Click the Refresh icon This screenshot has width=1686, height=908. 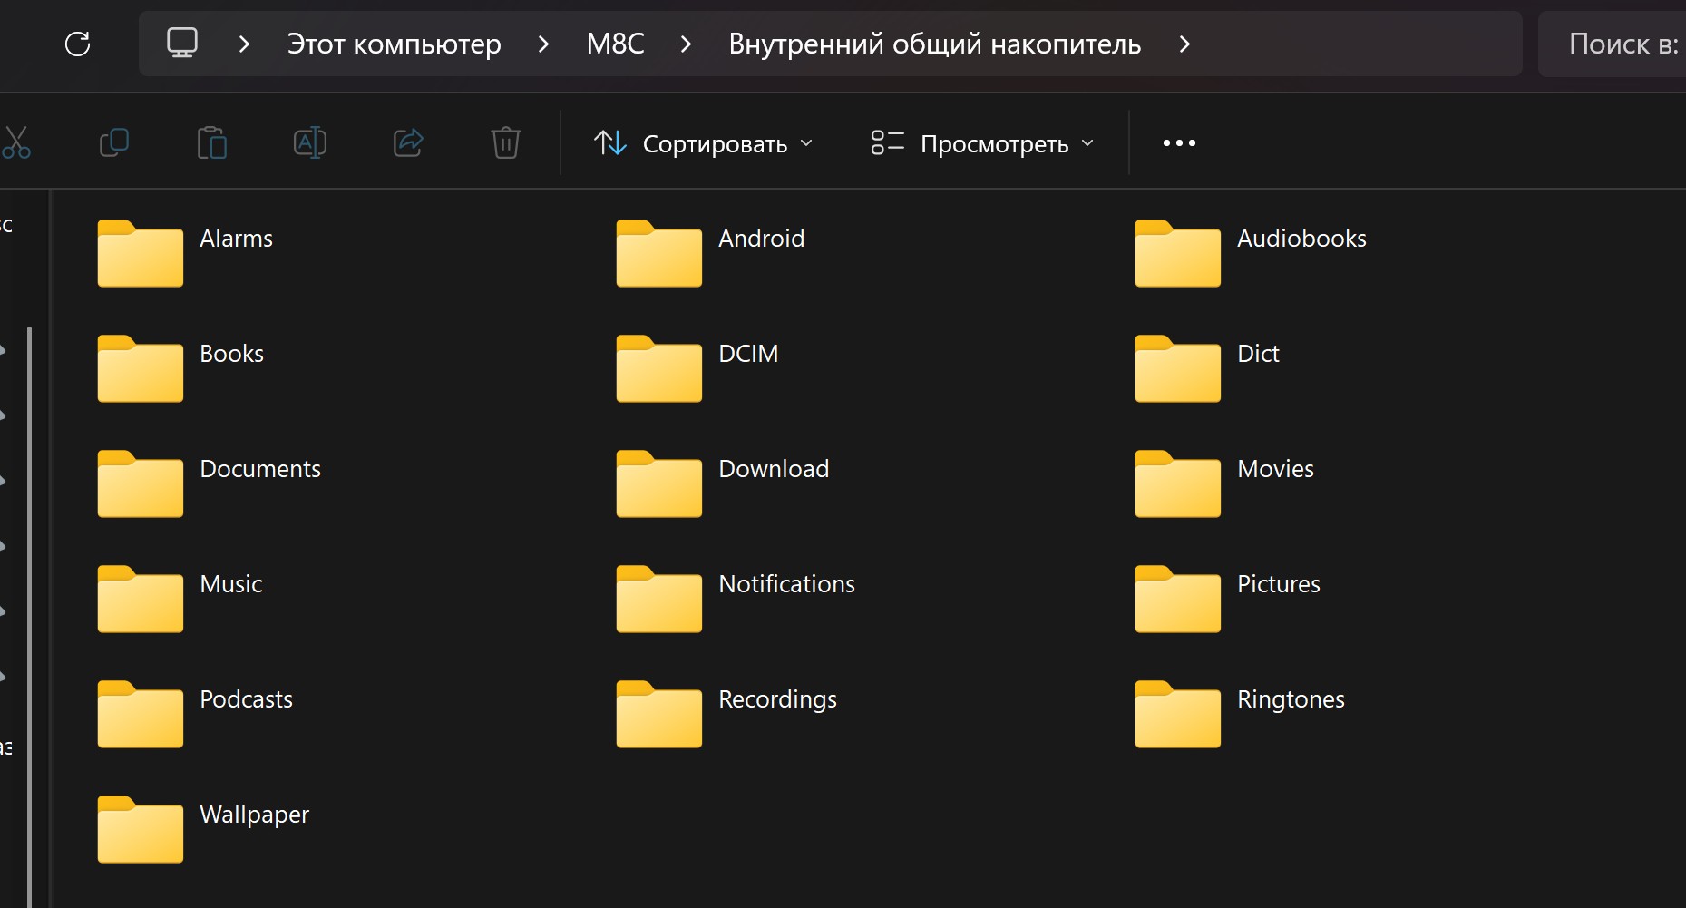click(x=78, y=44)
